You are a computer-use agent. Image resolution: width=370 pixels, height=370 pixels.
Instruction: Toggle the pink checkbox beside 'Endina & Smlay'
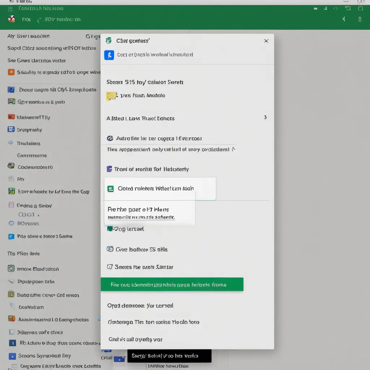click(x=11, y=206)
